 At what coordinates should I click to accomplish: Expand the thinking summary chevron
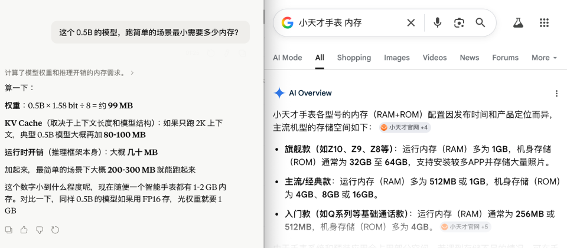pyautogui.click(x=132, y=73)
